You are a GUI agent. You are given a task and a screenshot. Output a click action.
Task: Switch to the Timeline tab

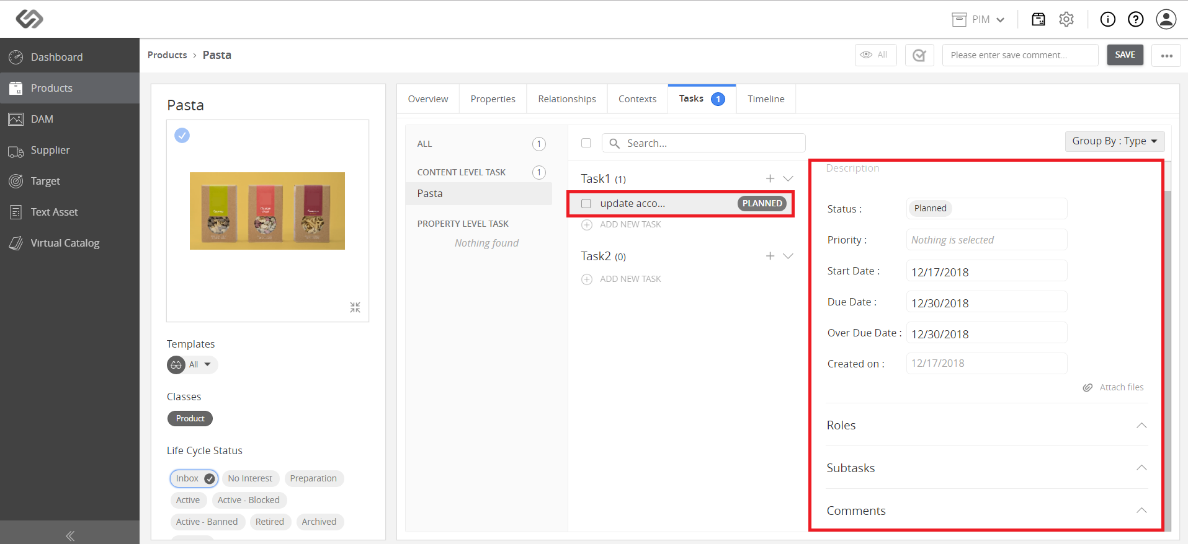[x=766, y=99]
